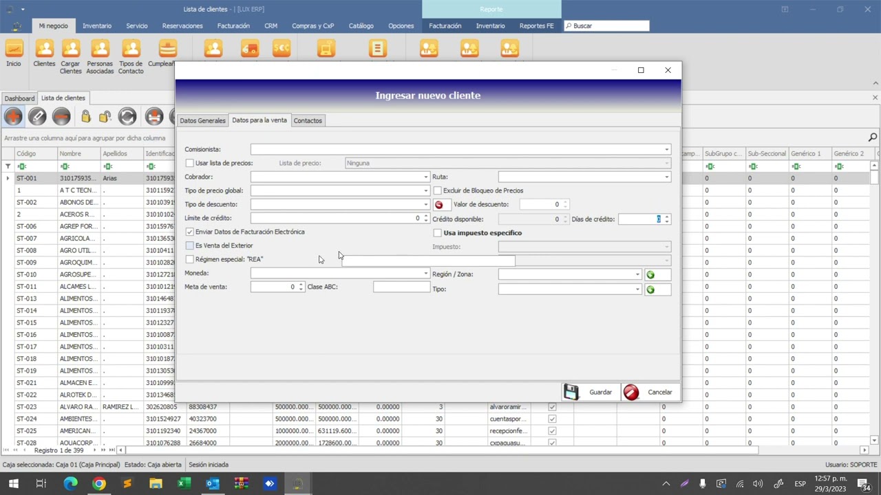Viewport: 881px width, 495px height.
Task: Switch to the Datos Generales tab
Action: click(x=202, y=120)
